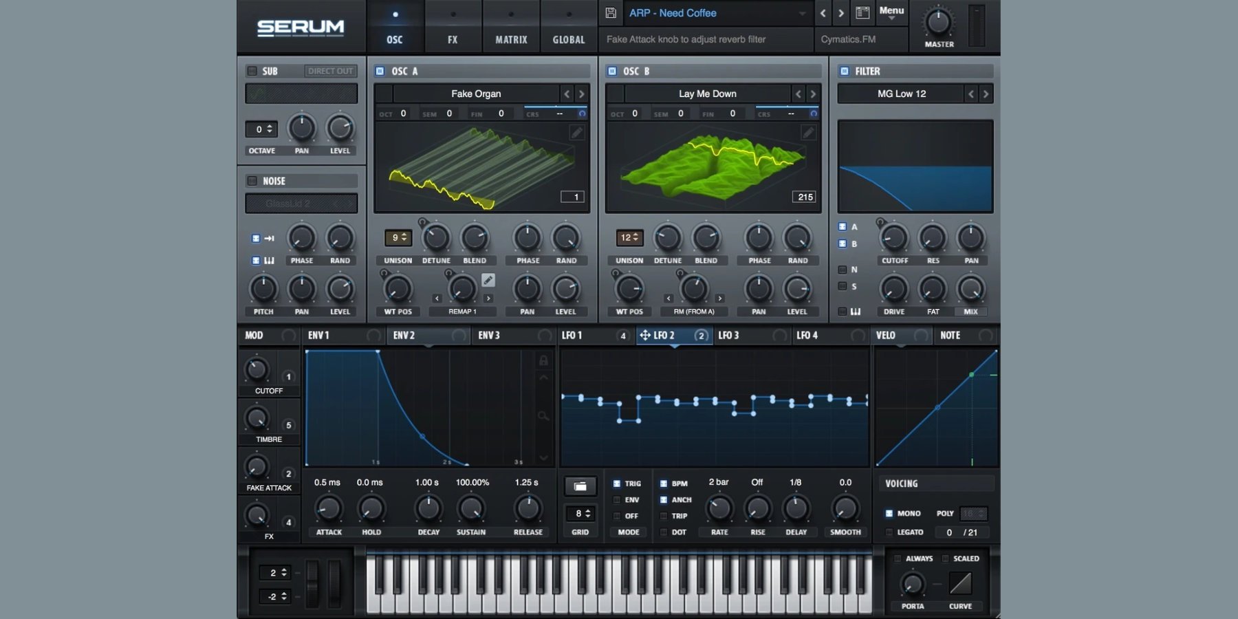Screen dimensions: 1238x619
Task: Click the pitch bend wheel
Action: 313,585
